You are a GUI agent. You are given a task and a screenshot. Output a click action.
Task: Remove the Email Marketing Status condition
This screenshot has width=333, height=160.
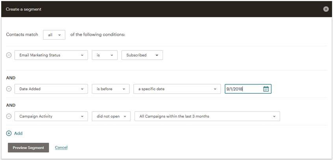(x=9, y=55)
